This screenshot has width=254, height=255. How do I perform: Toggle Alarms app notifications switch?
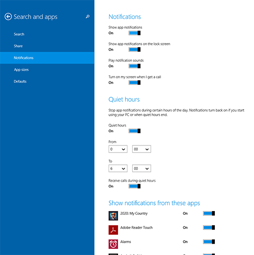[x=209, y=242]
